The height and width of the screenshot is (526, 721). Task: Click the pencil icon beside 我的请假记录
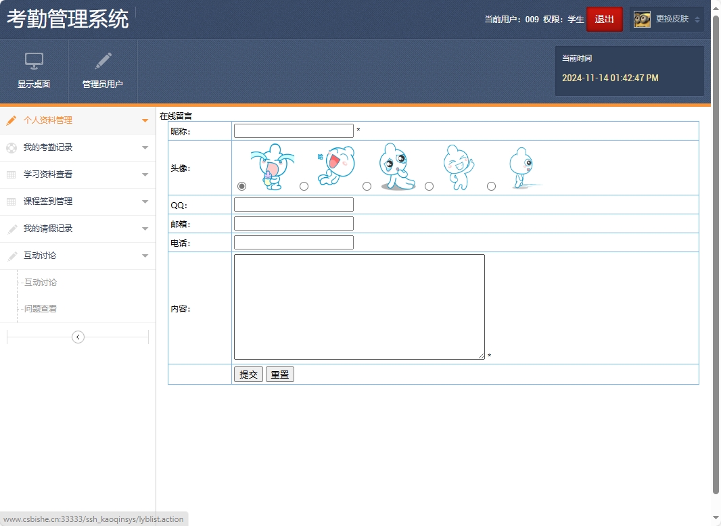(x=11, y=229)
